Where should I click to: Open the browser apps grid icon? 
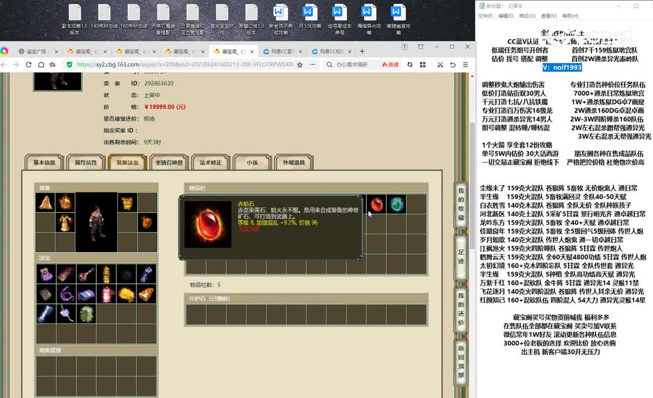(x=423, y=65)
